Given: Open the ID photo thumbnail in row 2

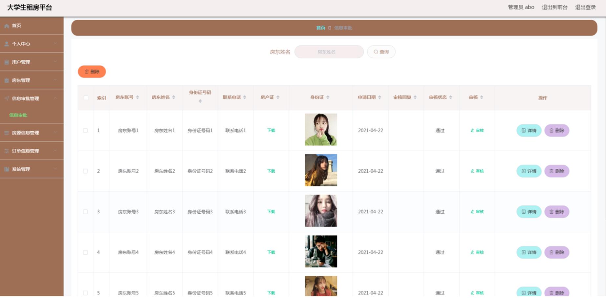Looking at the screenshot, I should coord(321,170).
